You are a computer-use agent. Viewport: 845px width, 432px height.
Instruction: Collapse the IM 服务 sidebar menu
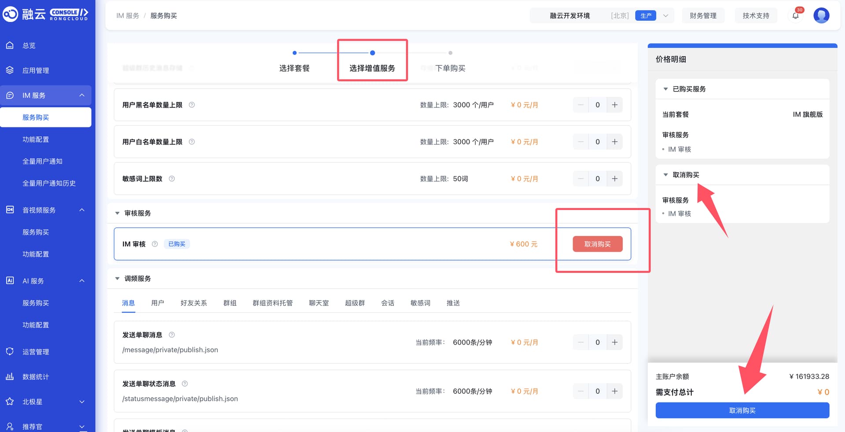(82, 95)
